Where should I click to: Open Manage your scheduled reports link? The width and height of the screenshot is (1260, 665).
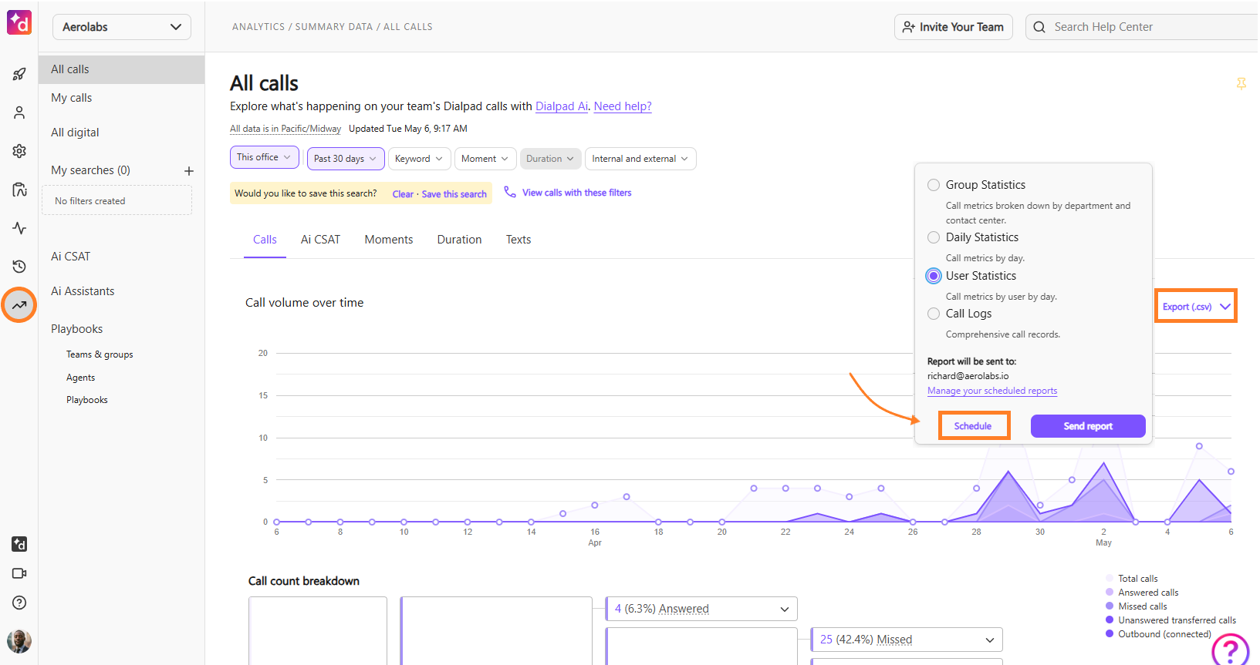(x=992, y=391)
